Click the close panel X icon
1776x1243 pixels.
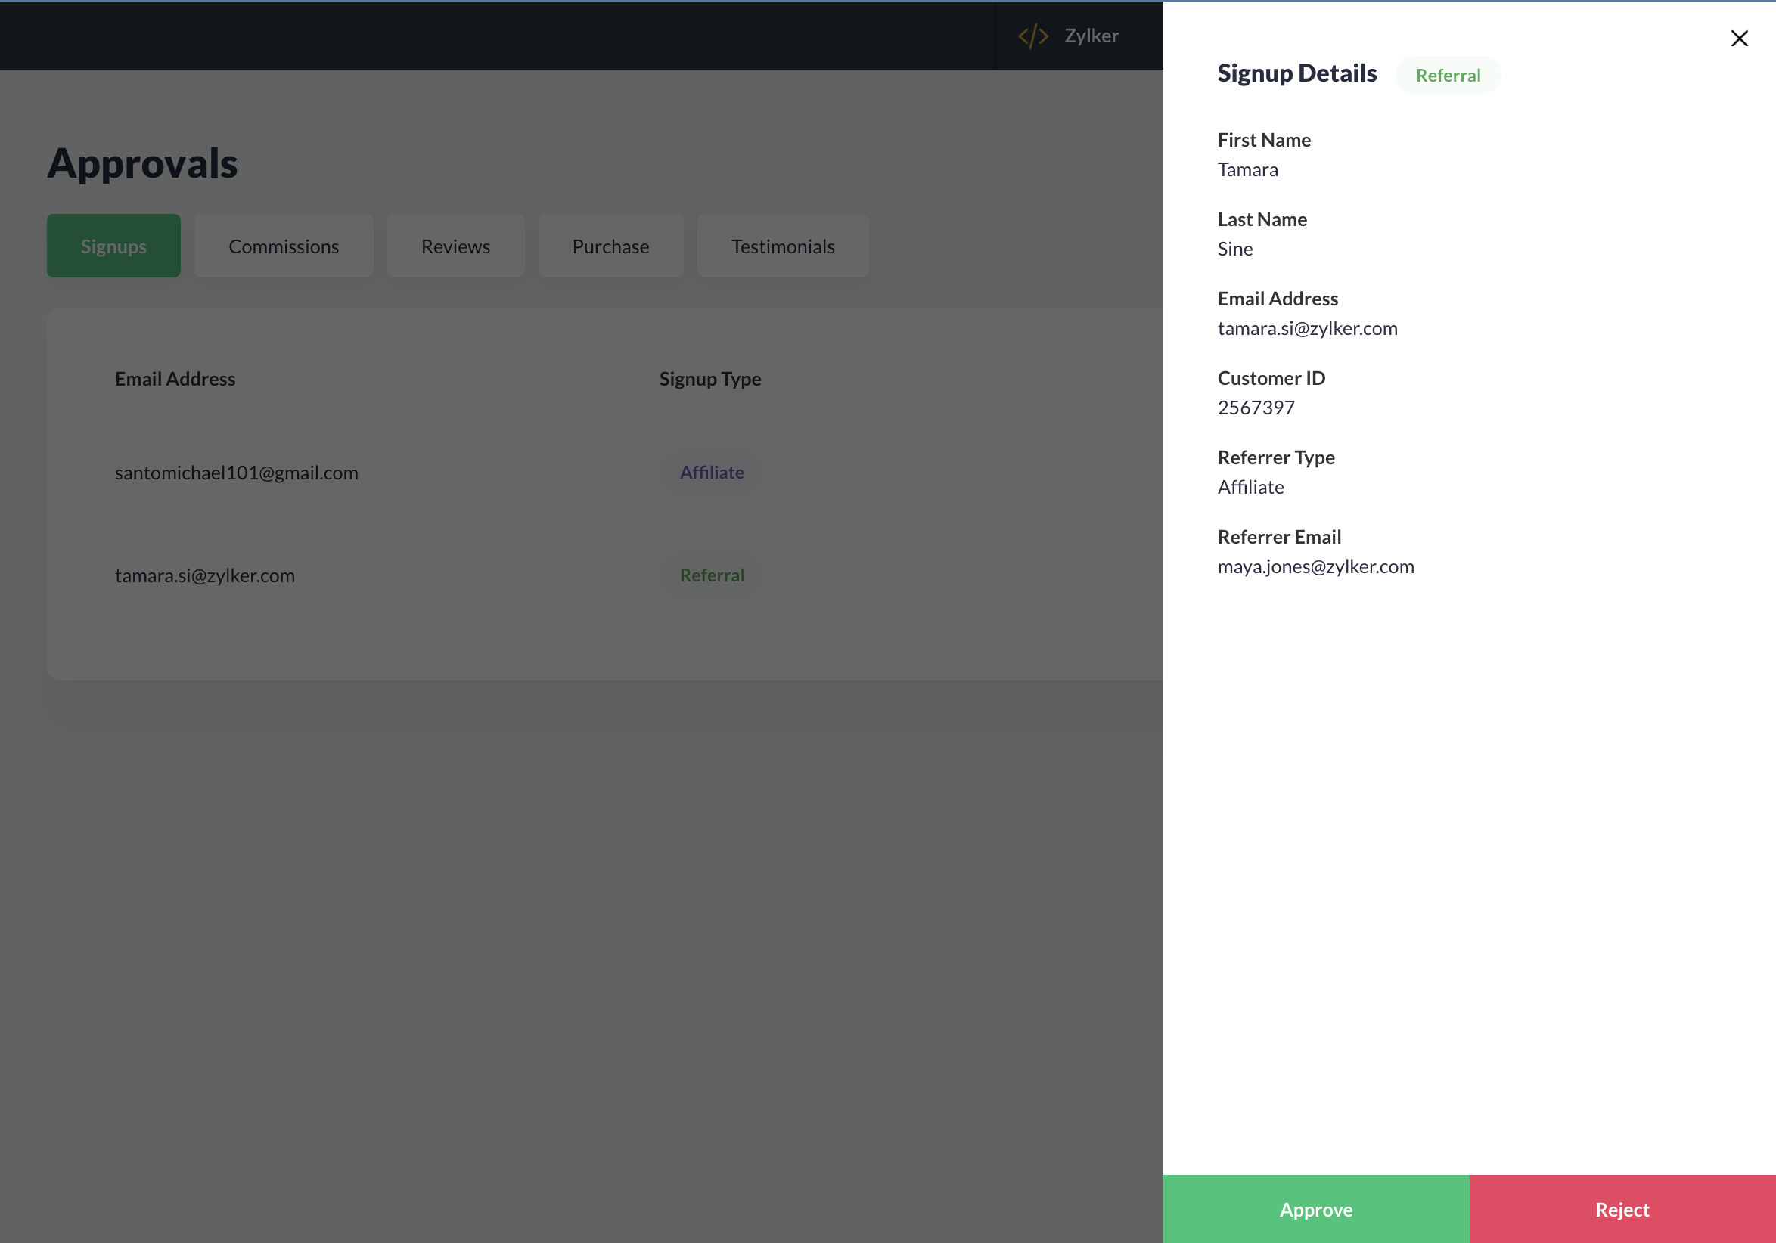pos(1740,38)
